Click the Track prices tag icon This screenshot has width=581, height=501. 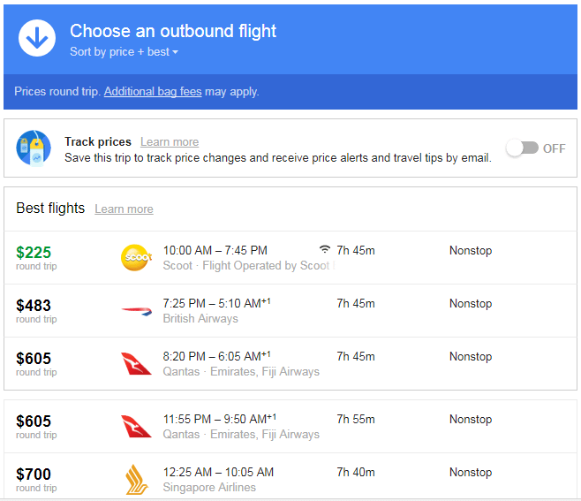(x=34, y=148)
